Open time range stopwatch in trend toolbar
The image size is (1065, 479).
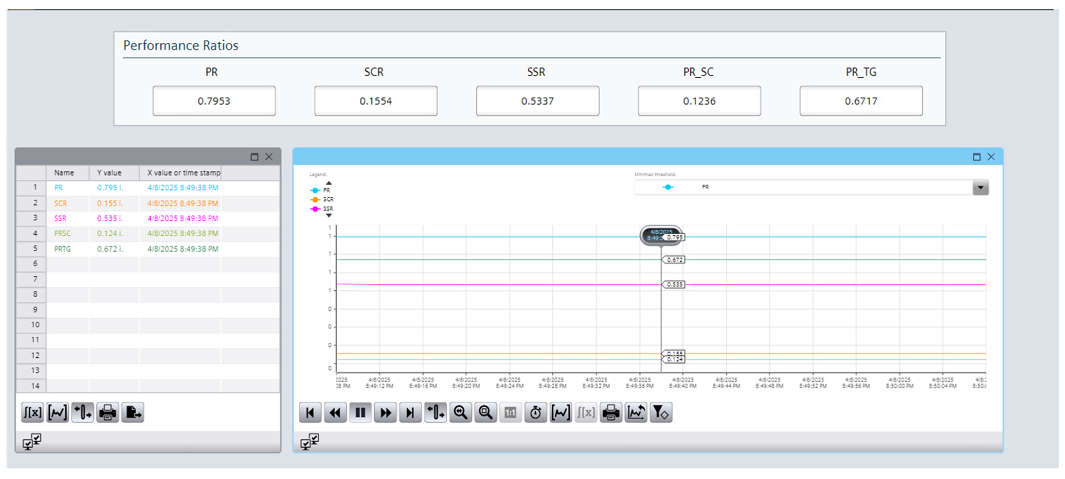click(535, 412)
